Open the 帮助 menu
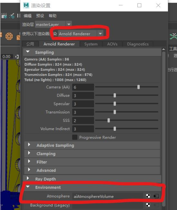177x210 pixels. 53,16
